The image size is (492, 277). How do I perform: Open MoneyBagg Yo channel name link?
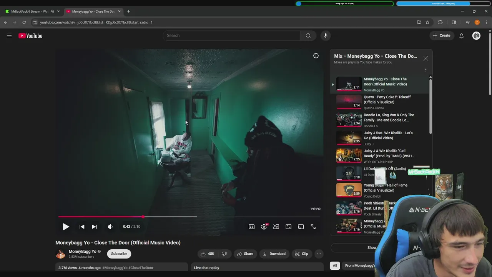pos(82,252)
